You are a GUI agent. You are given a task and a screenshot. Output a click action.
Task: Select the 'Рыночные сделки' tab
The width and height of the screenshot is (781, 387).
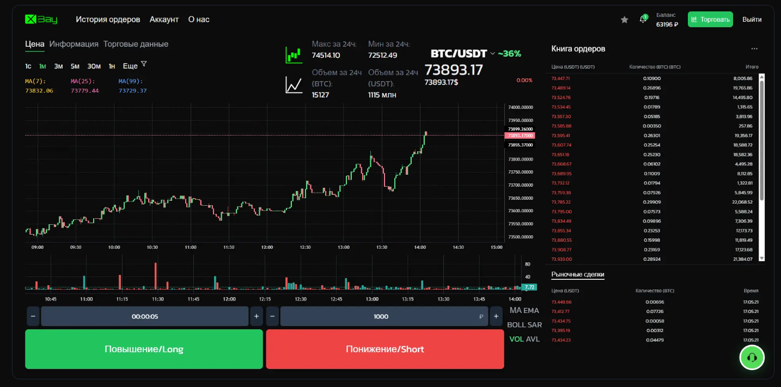click(x=578, y=274)
